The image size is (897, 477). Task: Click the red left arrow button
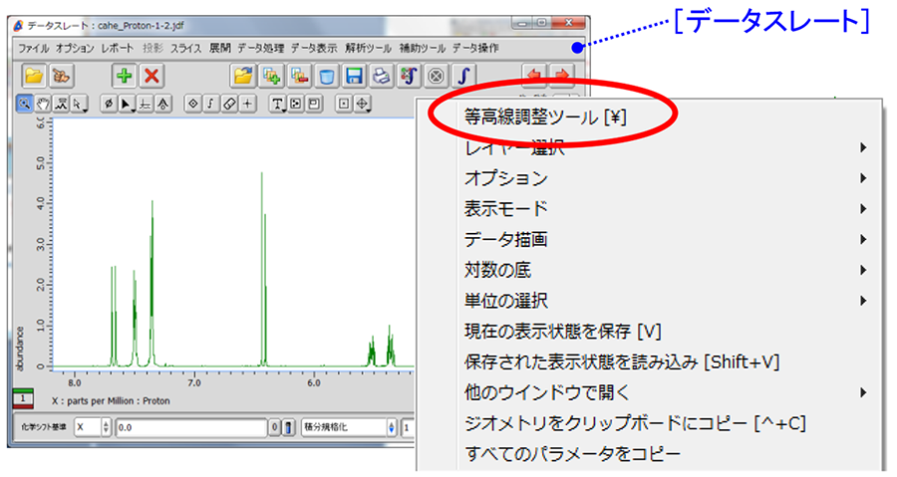pos(535,76)
